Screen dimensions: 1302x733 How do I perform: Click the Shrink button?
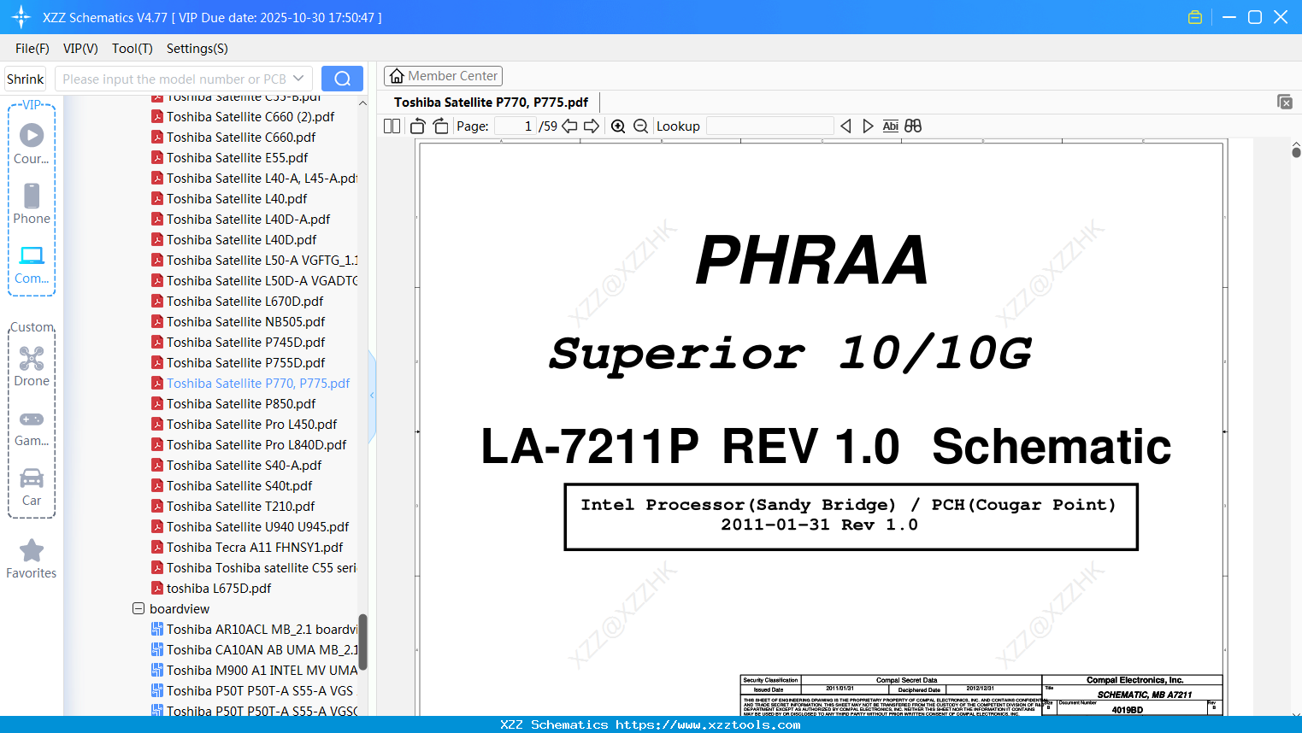26,79
